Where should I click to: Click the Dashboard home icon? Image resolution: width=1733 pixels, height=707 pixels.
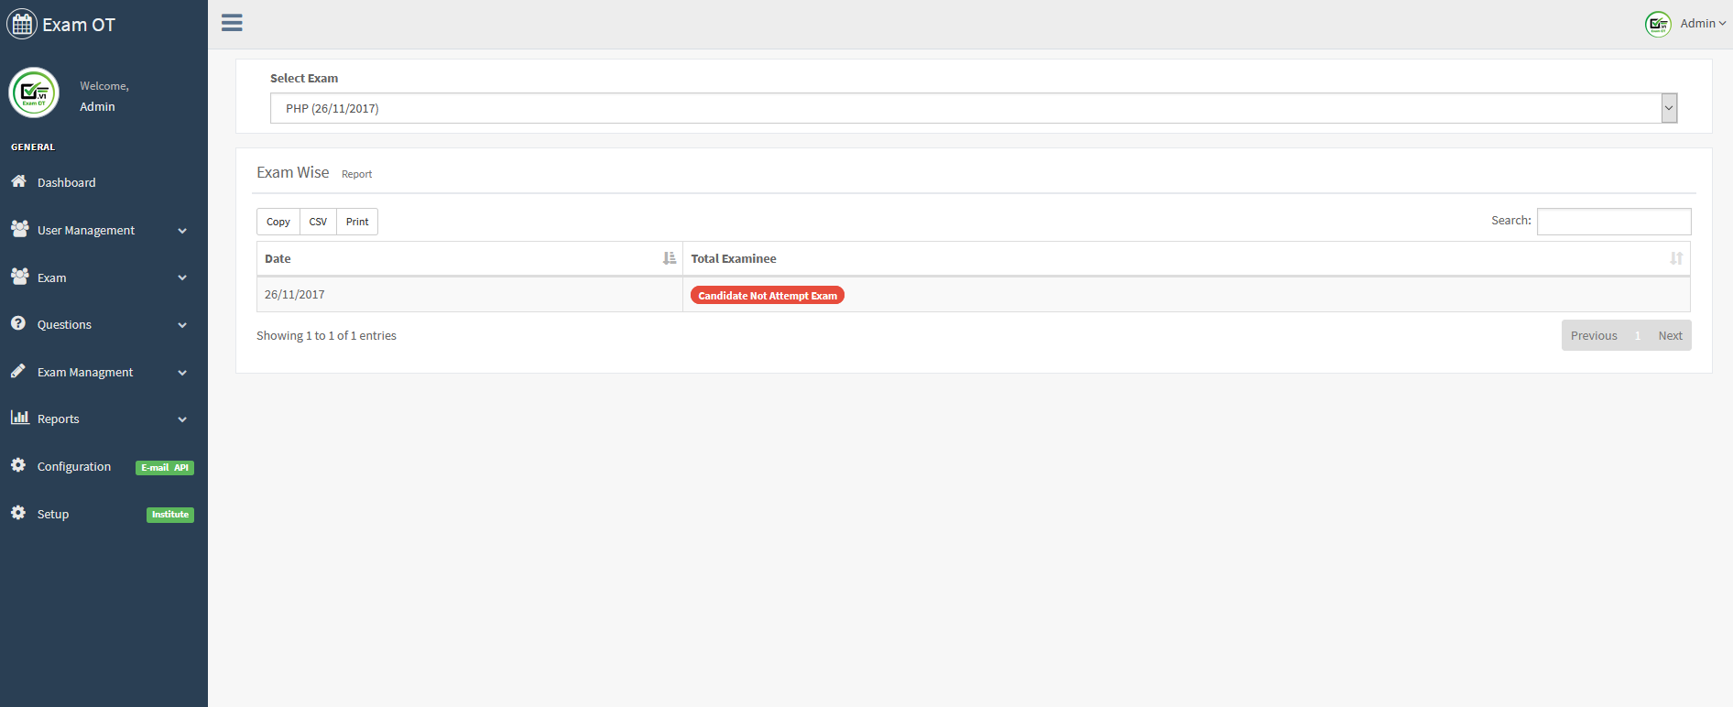(x=18, y=181)
